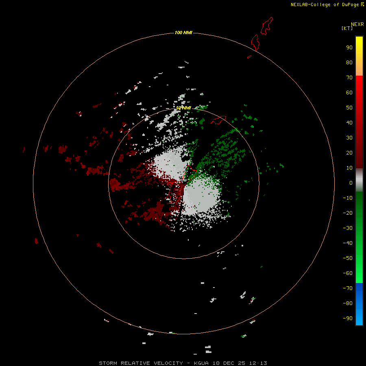Click the NEXLAB-College of DuPage label

pyautogui.click(x=325, y=4)
